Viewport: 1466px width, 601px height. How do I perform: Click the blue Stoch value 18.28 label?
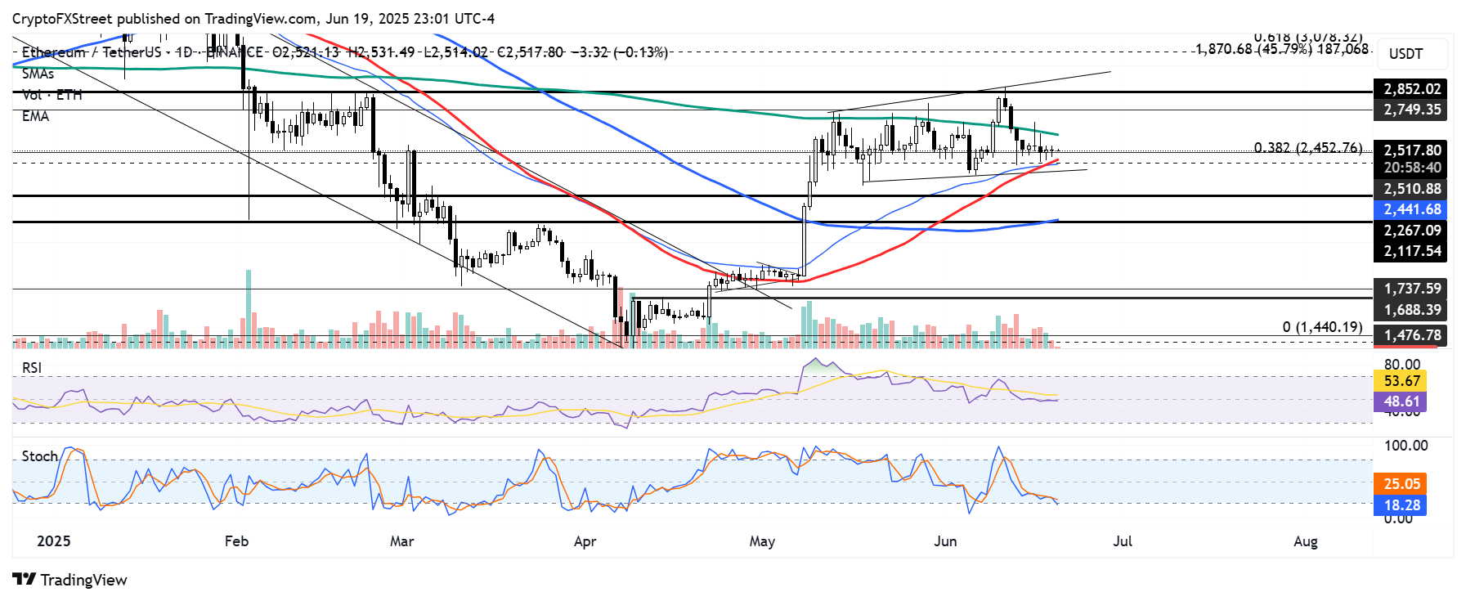[1401, 505]
